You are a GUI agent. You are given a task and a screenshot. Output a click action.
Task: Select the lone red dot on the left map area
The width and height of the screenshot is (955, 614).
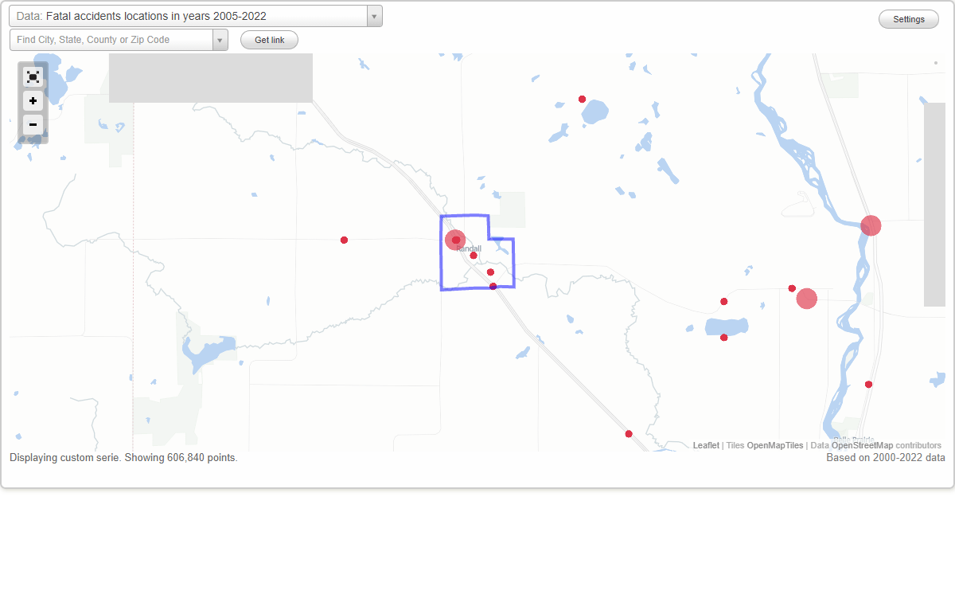pyautogui.click(x=344, y=239)
